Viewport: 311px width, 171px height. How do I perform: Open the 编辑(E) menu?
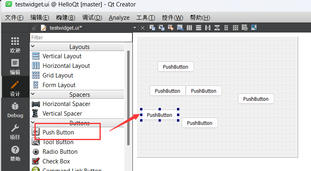40,18
